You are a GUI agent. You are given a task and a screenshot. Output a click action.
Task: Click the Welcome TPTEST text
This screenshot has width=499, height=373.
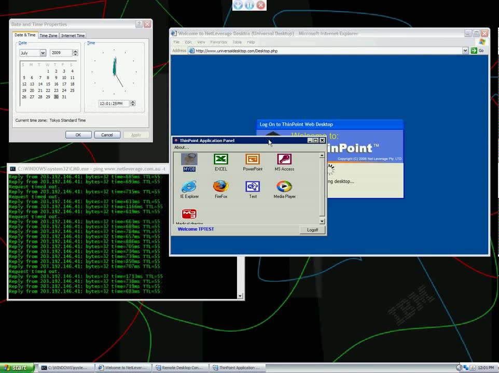pos(196,229)
